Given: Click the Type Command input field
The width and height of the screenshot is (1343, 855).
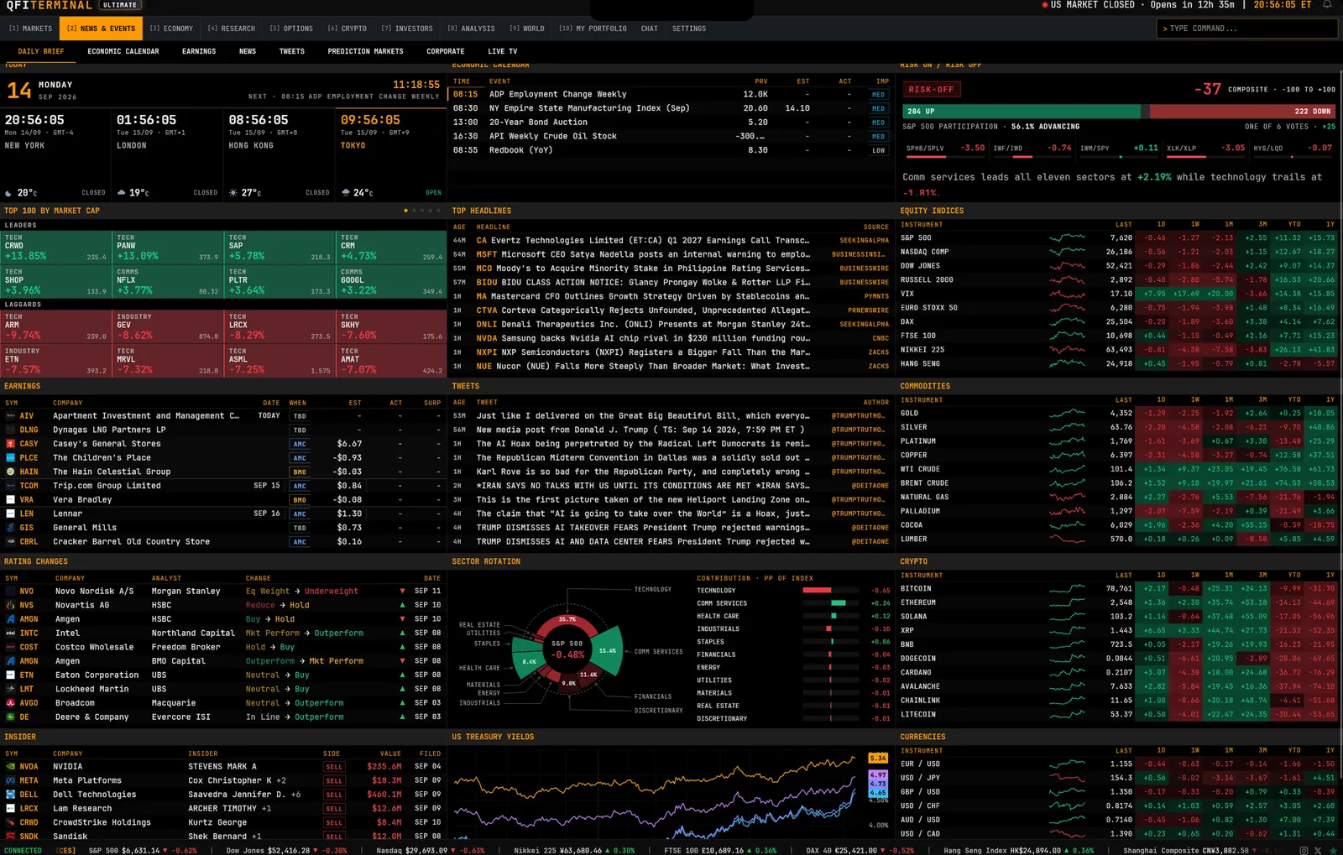Looking at the screenshot, I should (x=1246, y=29).
